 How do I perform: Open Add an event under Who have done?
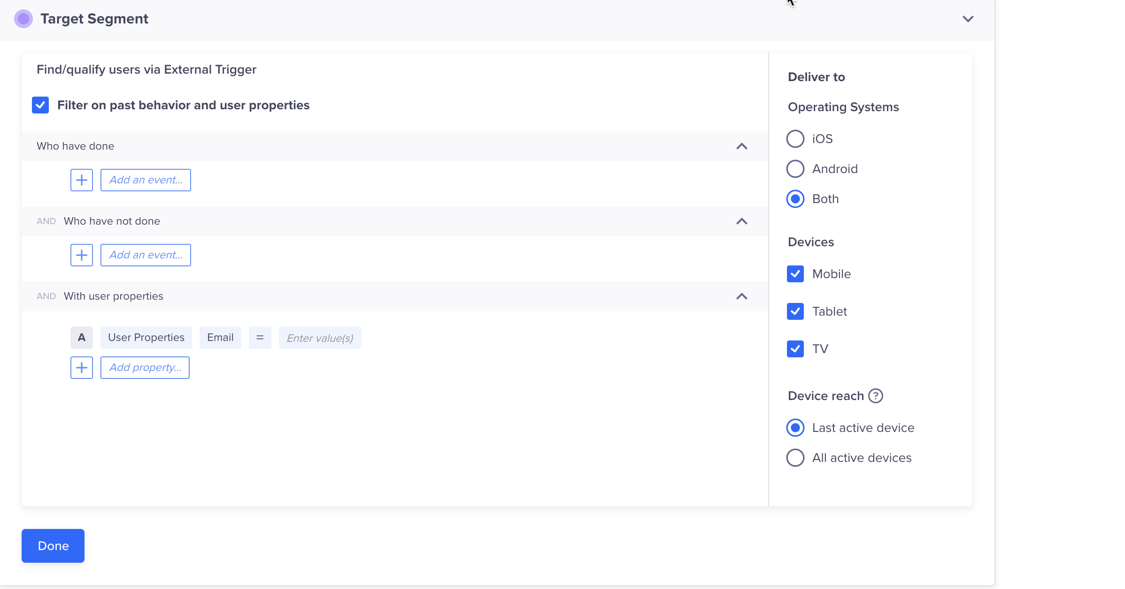(146, 180)
